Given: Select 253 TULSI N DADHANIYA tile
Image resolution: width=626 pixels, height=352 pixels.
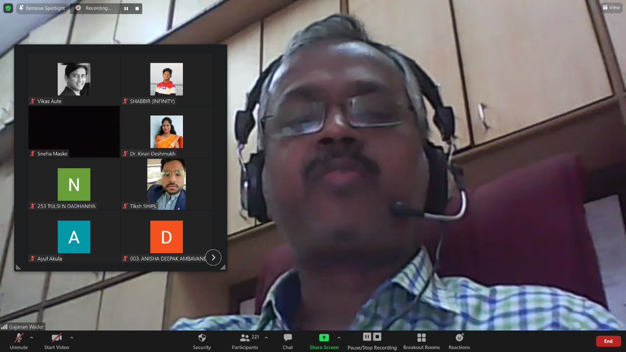Looking at the screenshot, I should 74,184.
